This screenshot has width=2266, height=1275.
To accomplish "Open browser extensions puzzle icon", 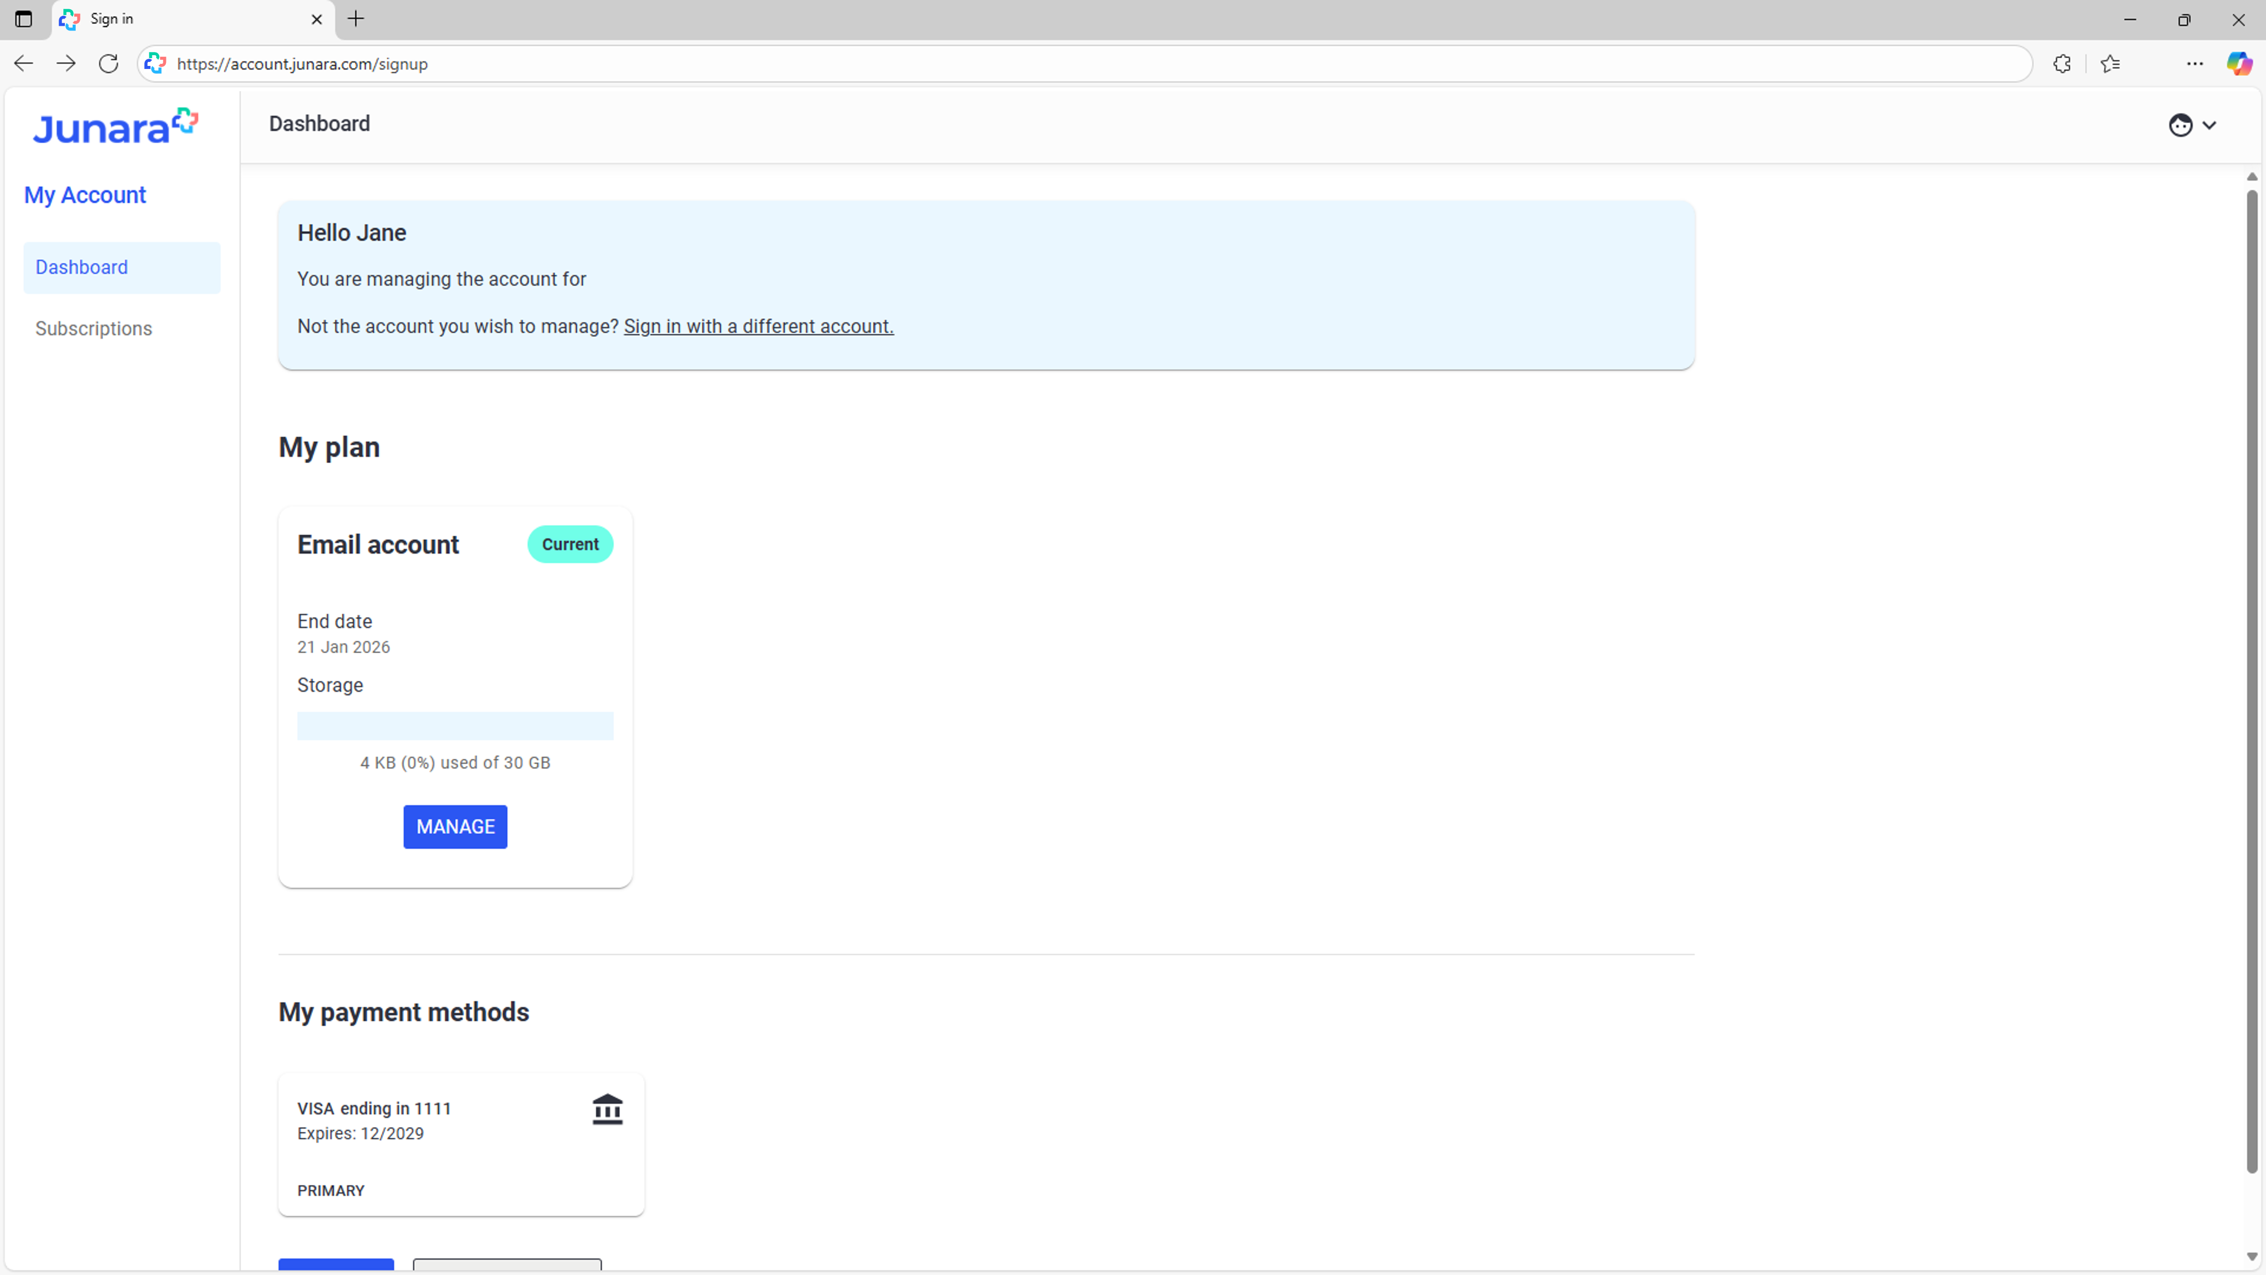I will click(2062, 63).
